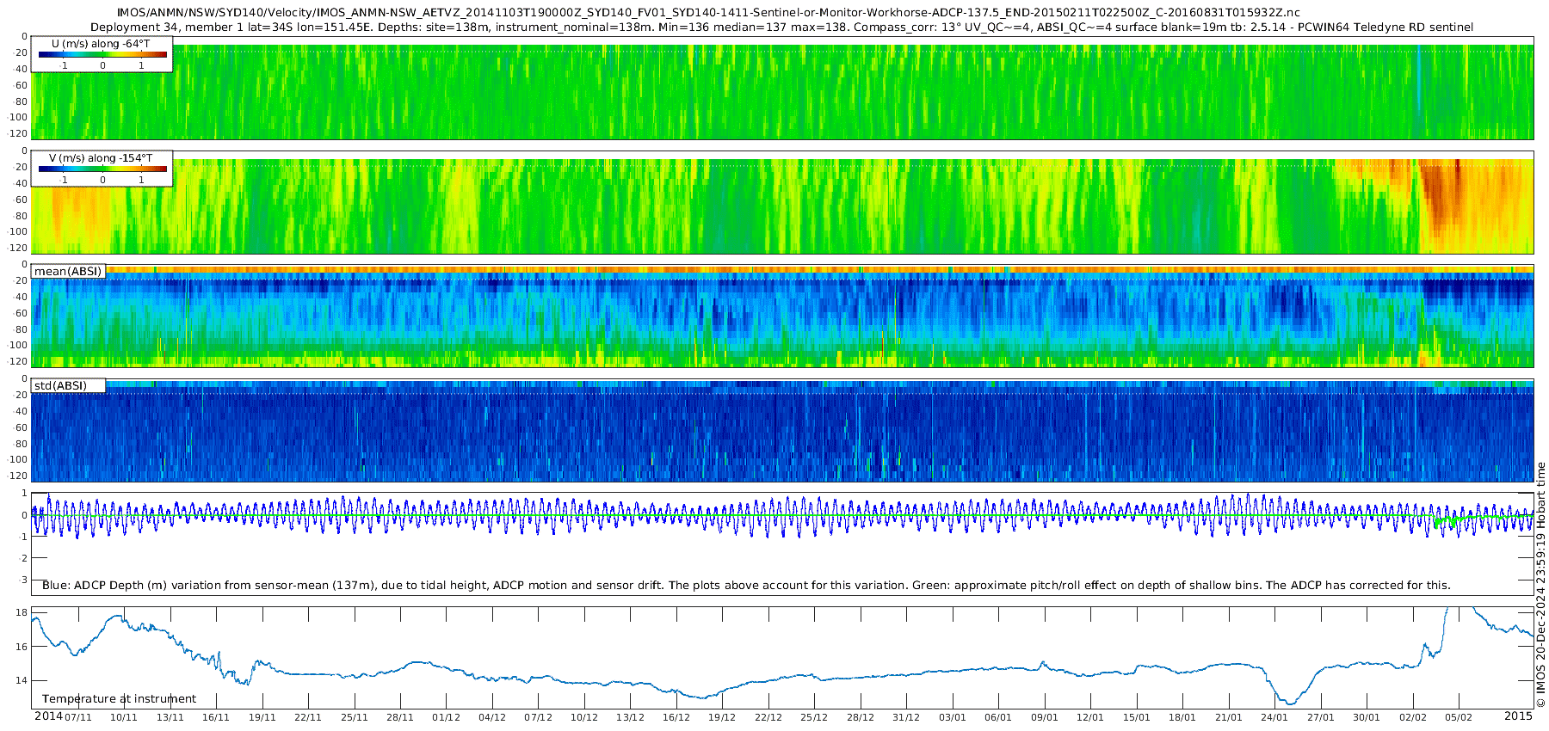Click the Deployment 34 metadata subtitle line
Viewport: 1549px width, 731px height.
(x=781, y=27)
